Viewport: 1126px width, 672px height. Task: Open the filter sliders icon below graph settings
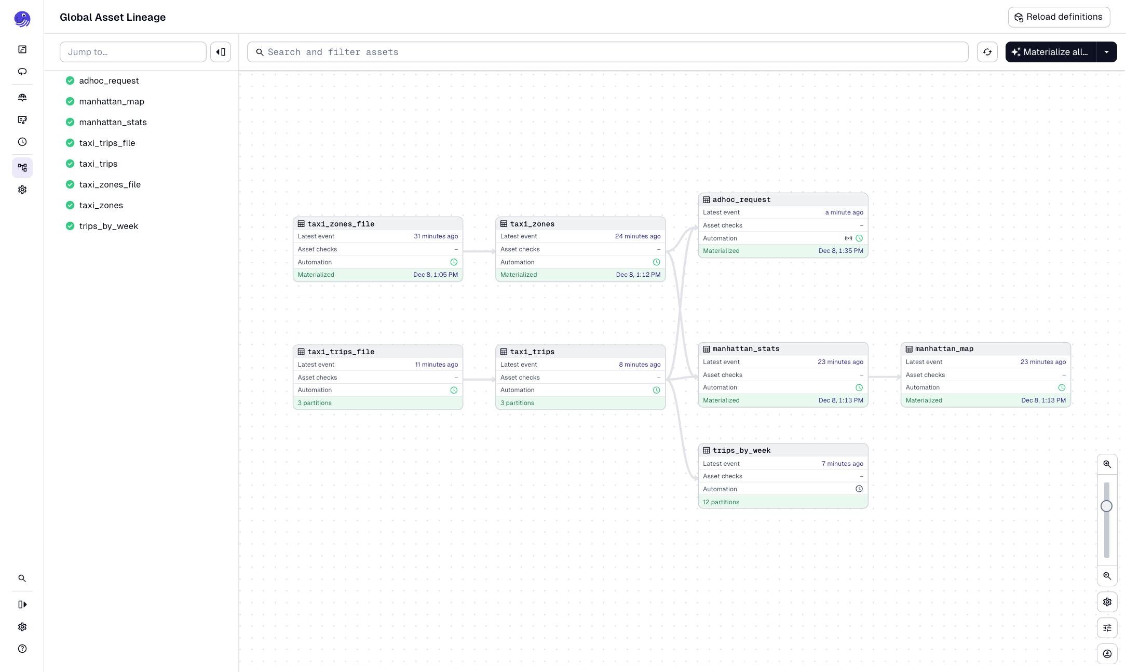coord(1107,628)
